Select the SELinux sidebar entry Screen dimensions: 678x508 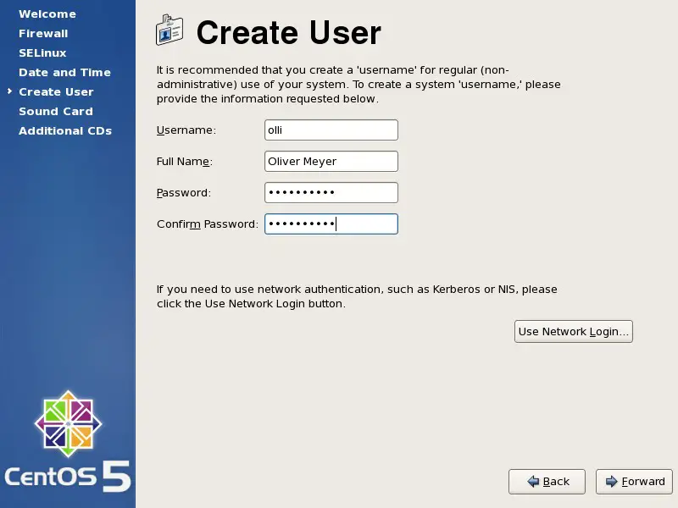tap(42, 52)
